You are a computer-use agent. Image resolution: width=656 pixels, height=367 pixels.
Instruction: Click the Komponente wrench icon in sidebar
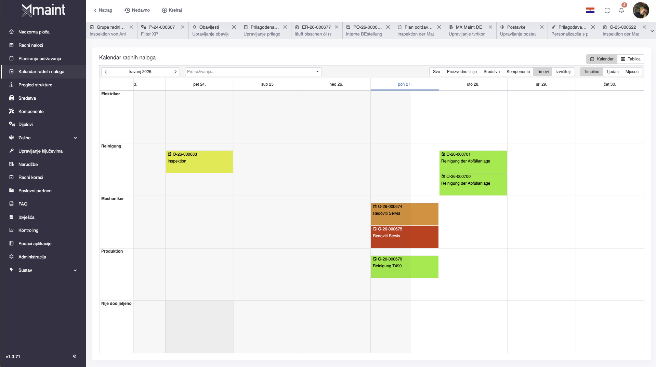point(12,111)
